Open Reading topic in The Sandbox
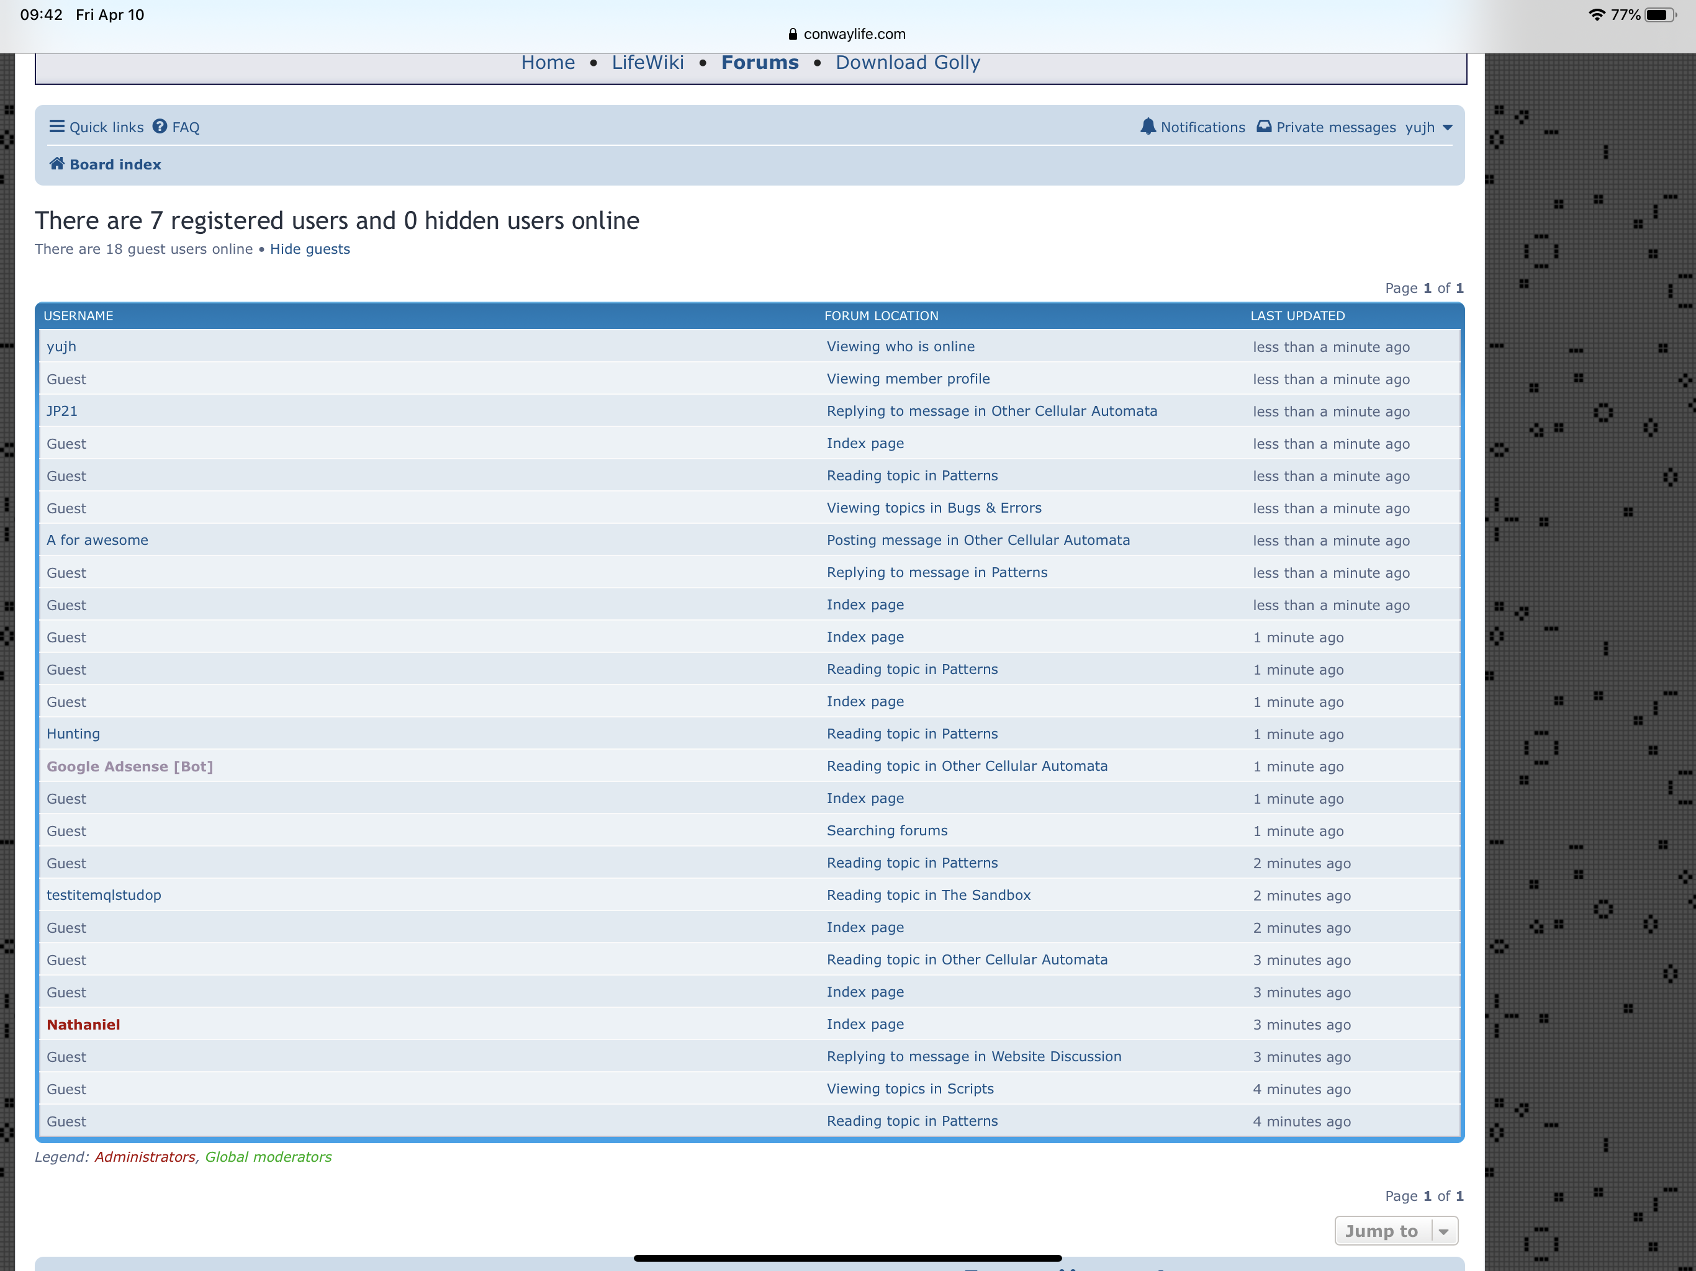This screenshot has height=1271, width=1696. coord(929,896)
